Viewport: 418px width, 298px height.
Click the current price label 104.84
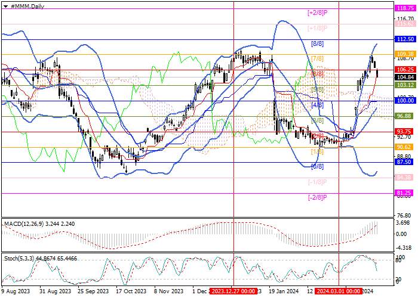pos(405,77)
